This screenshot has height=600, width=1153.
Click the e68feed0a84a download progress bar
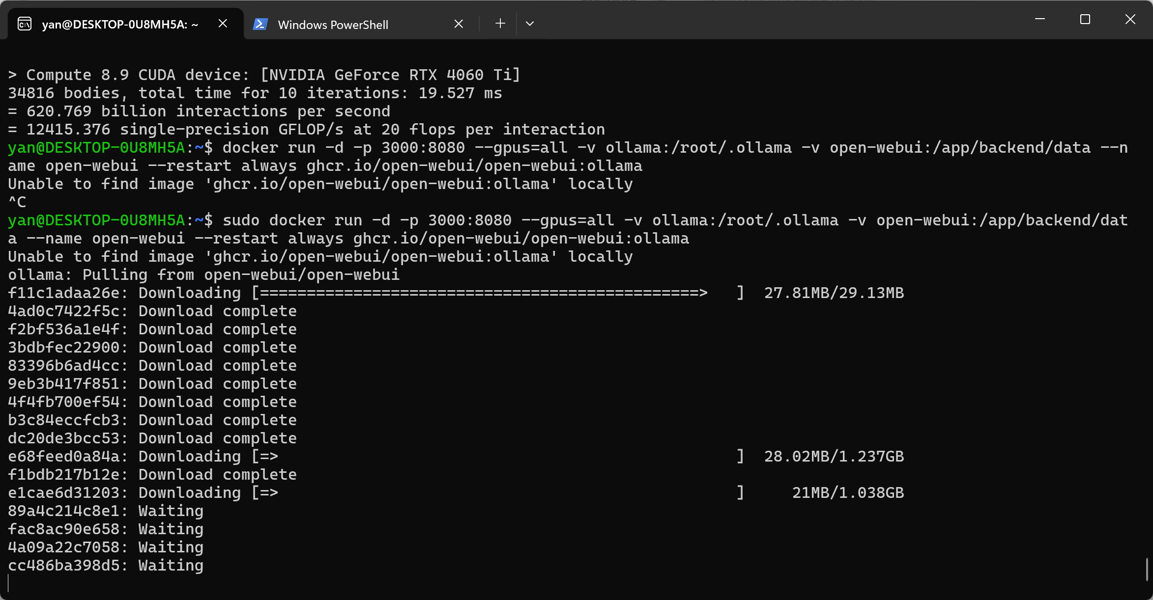point(498,457)
